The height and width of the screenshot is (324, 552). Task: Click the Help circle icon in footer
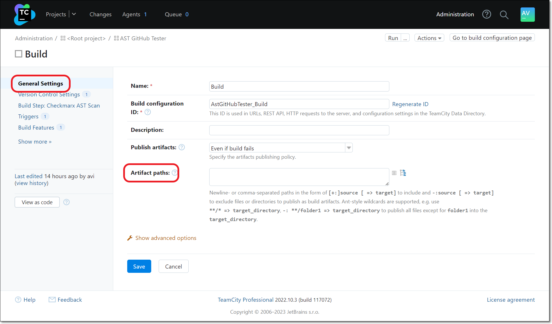coord(18,299)
